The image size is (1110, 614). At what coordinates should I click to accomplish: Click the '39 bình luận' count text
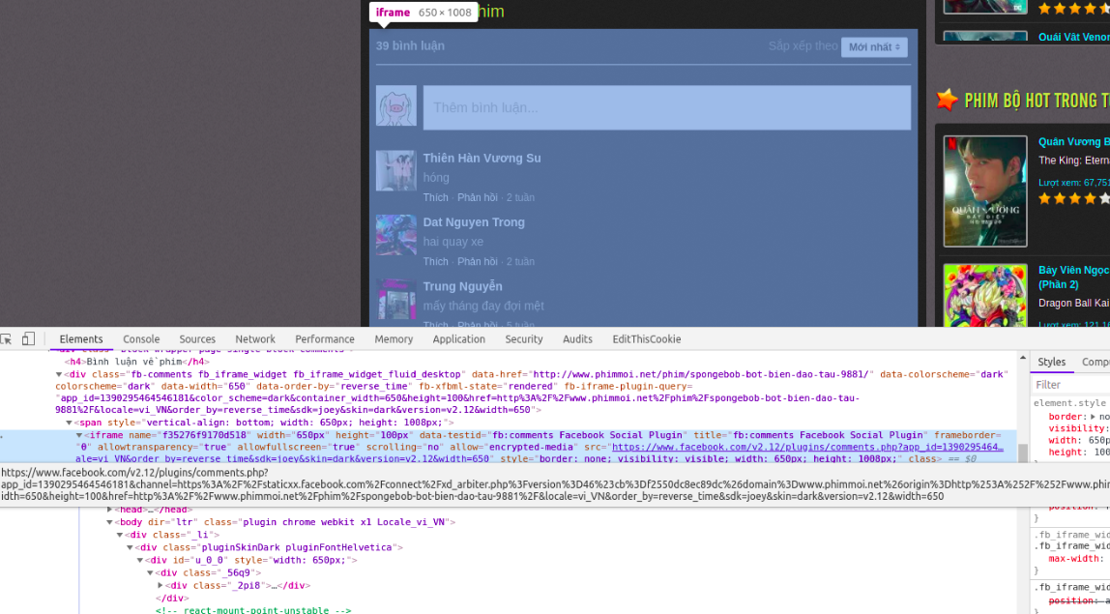[x=410, y=46]
